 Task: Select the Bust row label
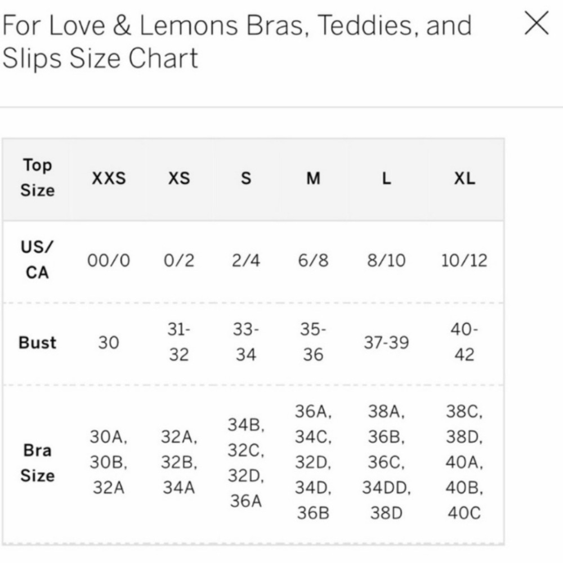37,342
